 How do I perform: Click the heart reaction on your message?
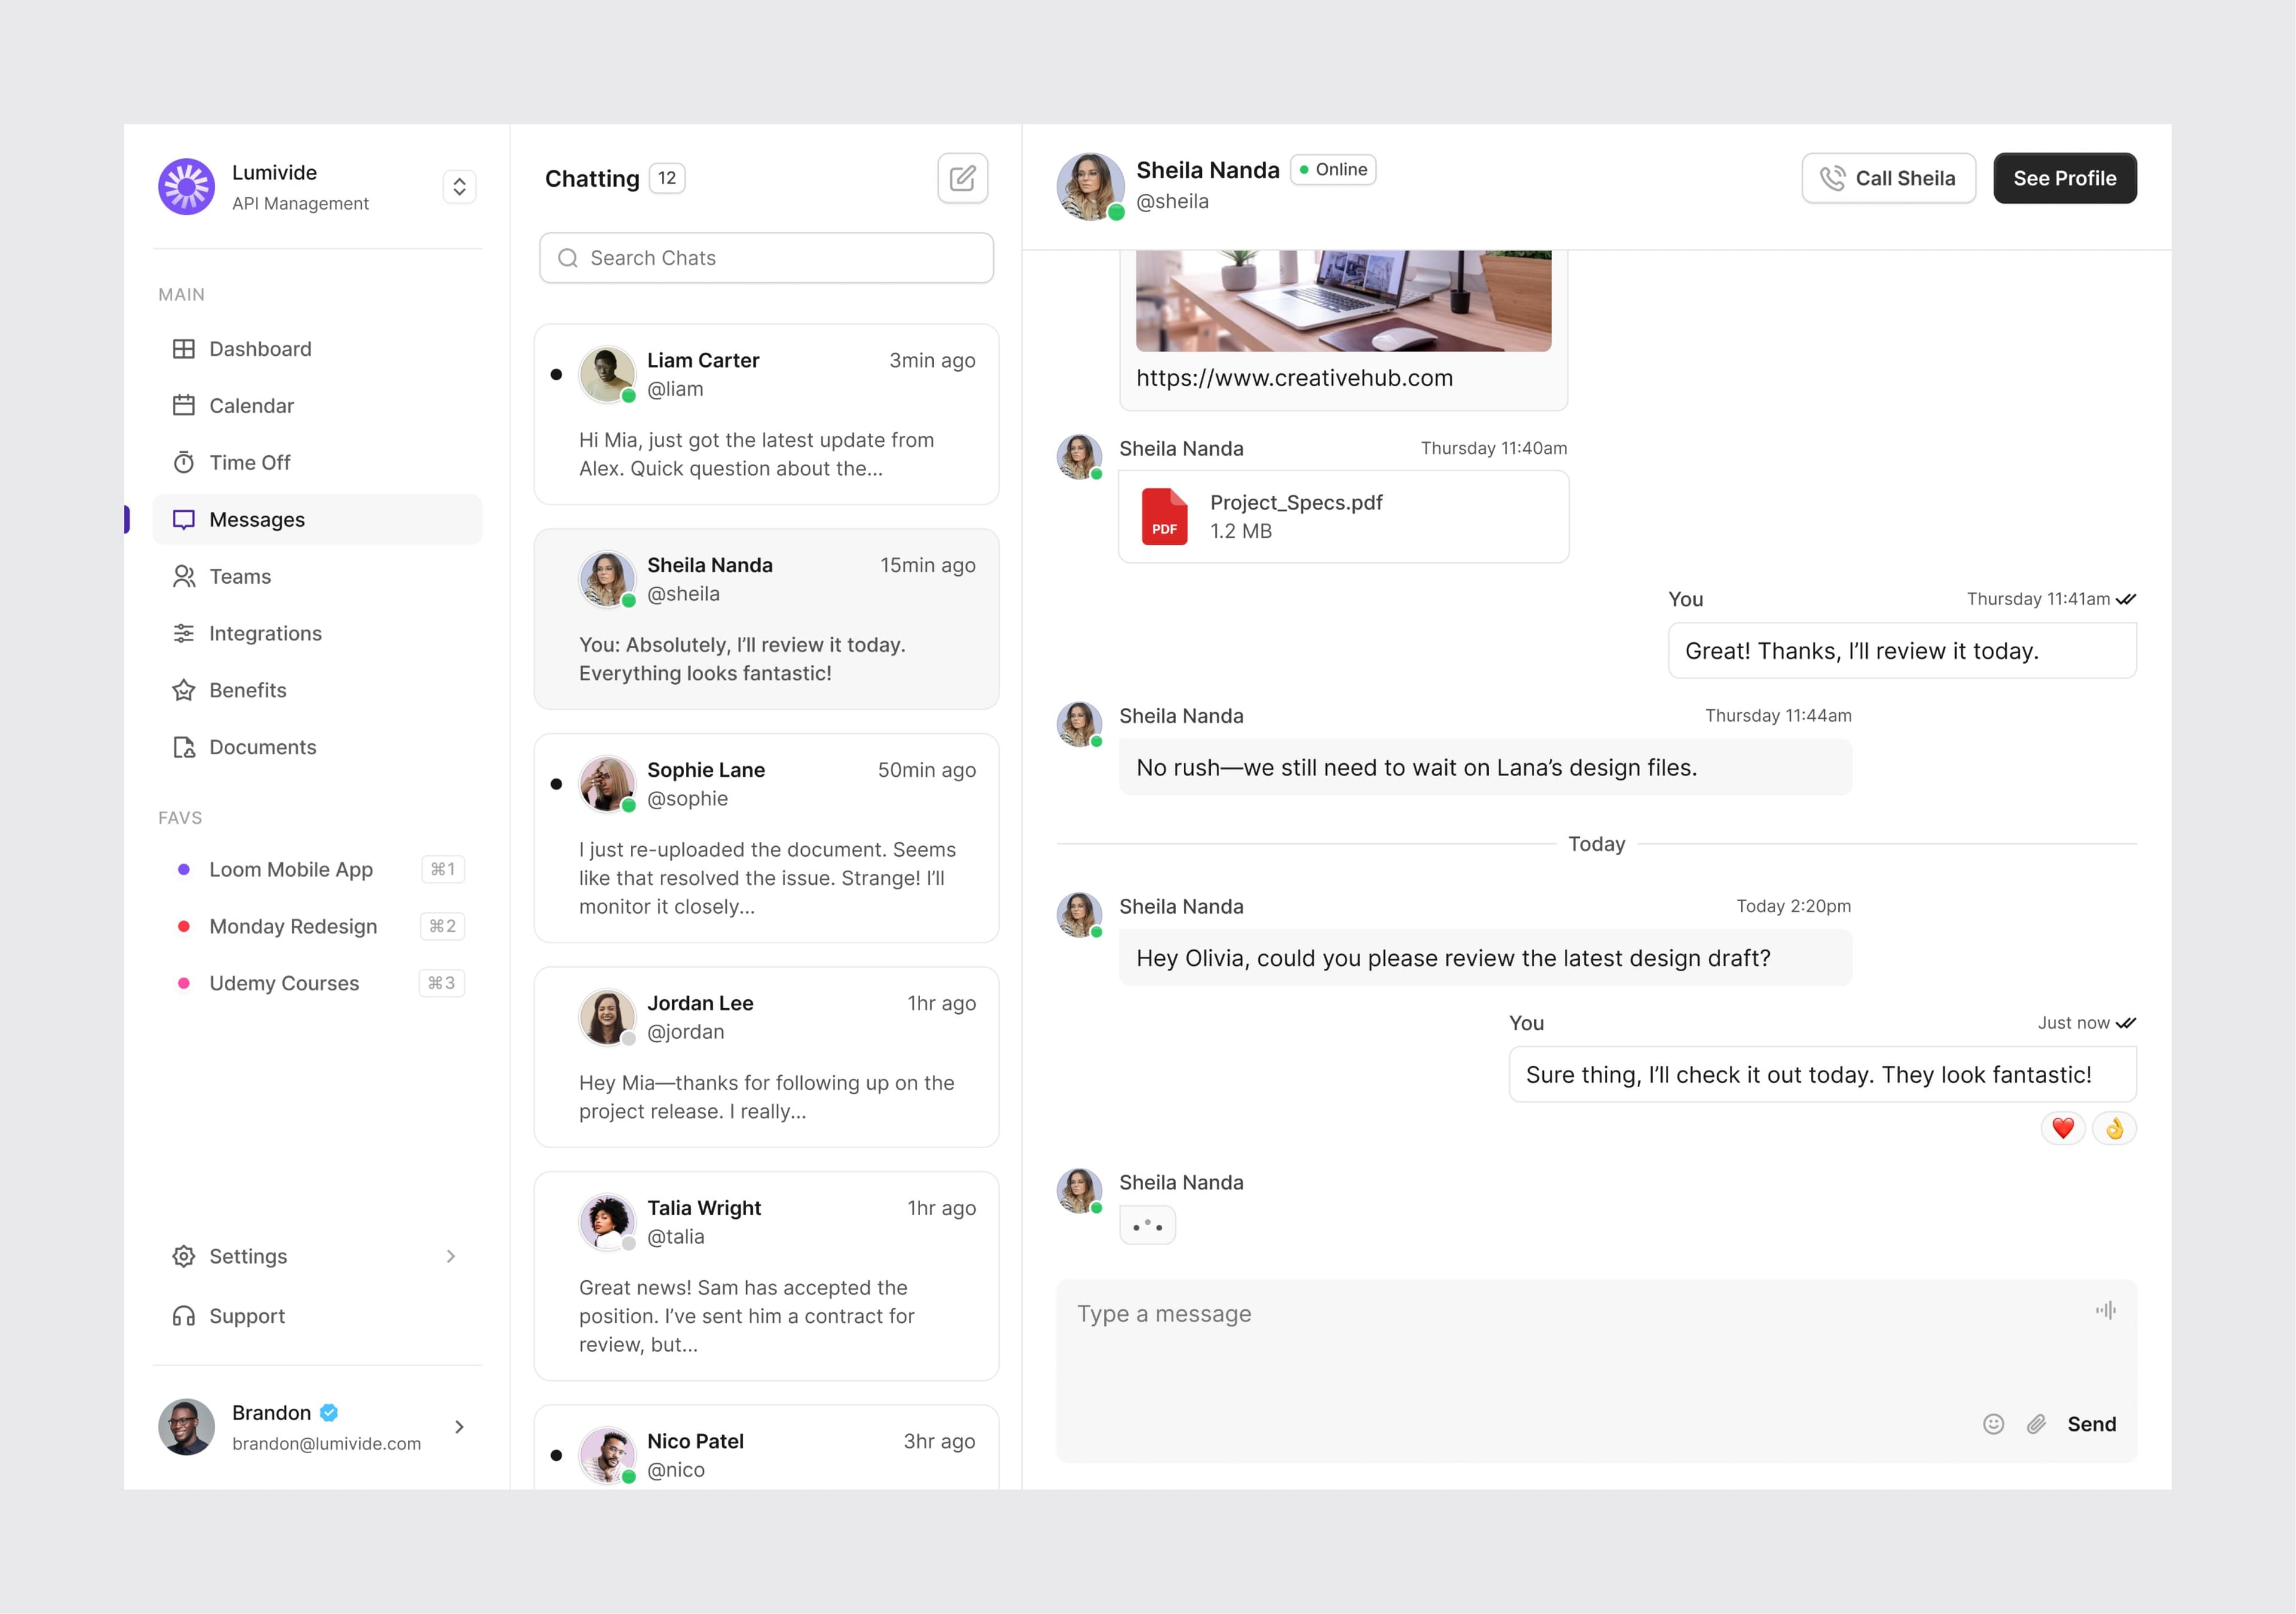coord(2062,1128)
